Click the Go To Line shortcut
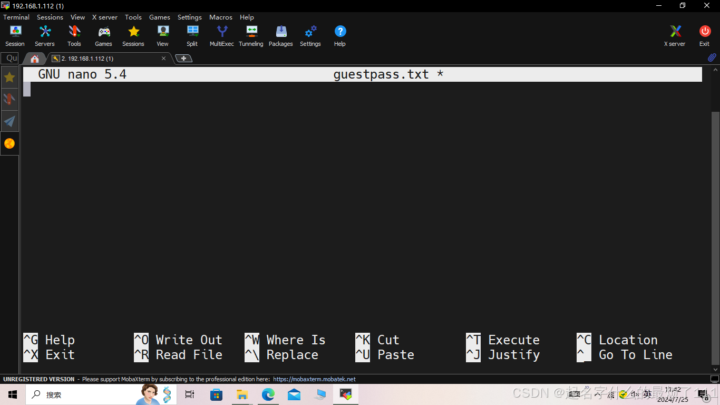Screen dimensions: 720x405 click(x=625, y=355)
